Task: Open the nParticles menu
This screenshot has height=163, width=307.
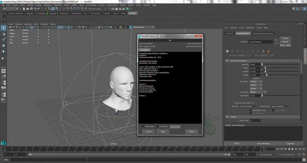Action: 58,5
